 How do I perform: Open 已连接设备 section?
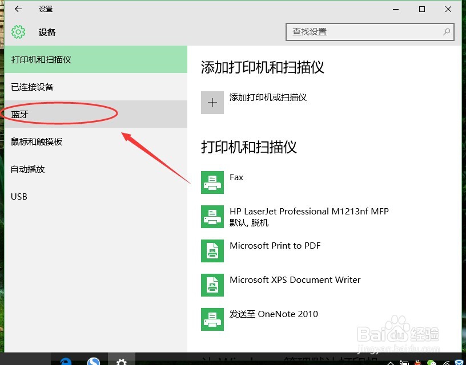pos(96,87)
